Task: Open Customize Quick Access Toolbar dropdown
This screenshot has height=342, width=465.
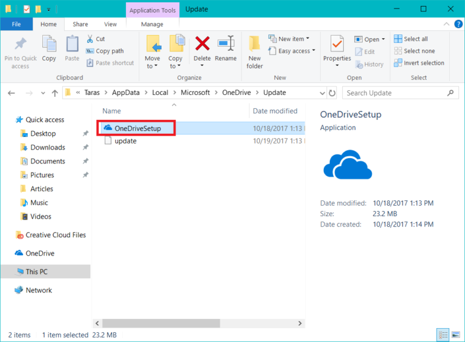Action: pyautogui.click(x=48, y=10)
